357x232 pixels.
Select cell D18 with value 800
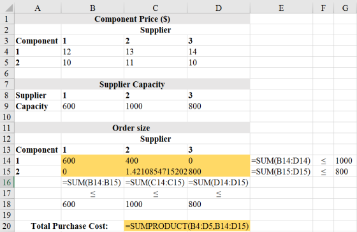pos(219,204)
